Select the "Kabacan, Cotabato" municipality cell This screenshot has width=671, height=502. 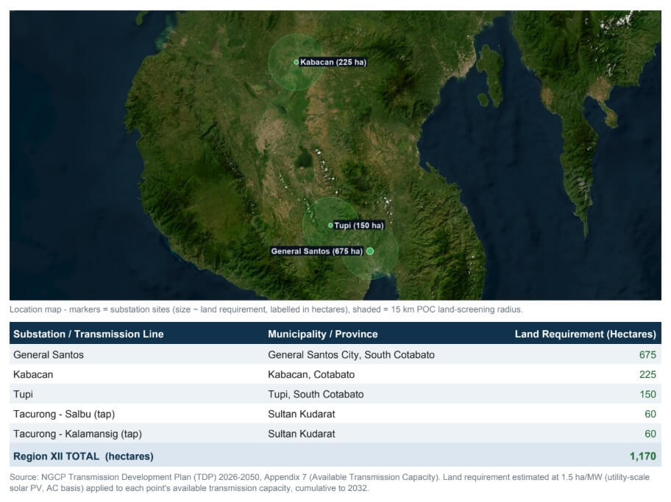(x=311, y=374)
